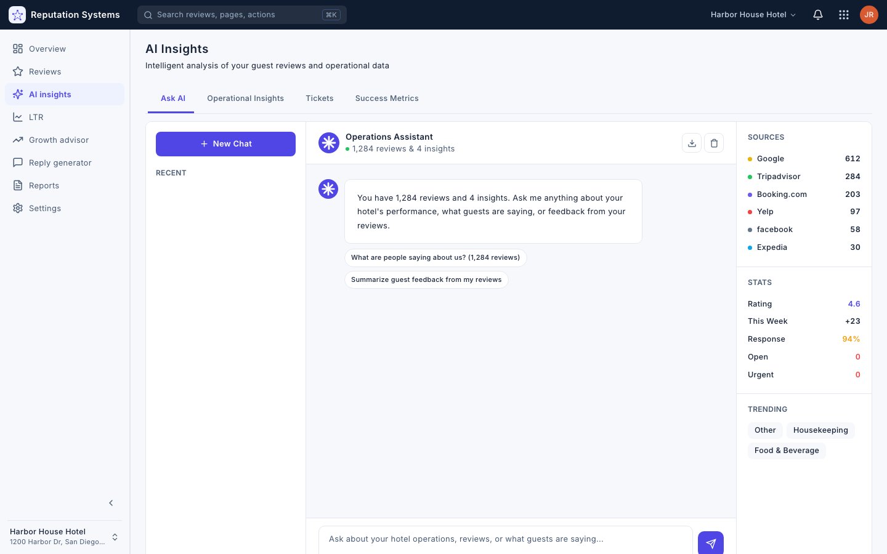Click the This Week +23 stat
The width and height of the screenshot is (887, 554).
(804, 321)
